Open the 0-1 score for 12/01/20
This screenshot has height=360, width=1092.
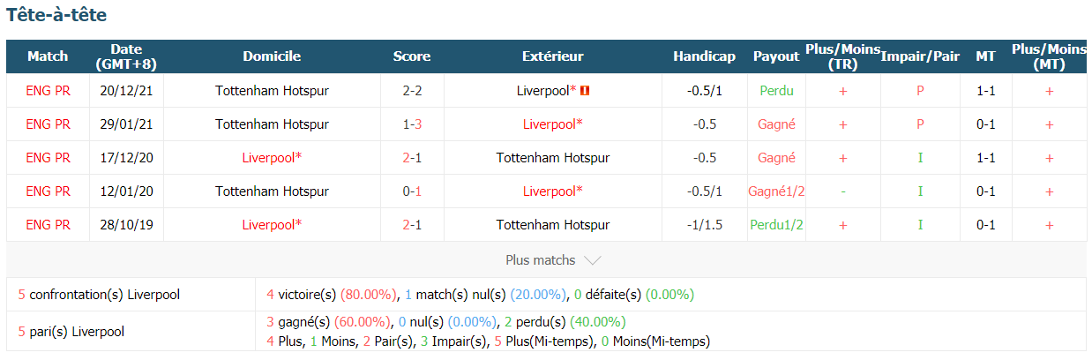coord(412,191)
